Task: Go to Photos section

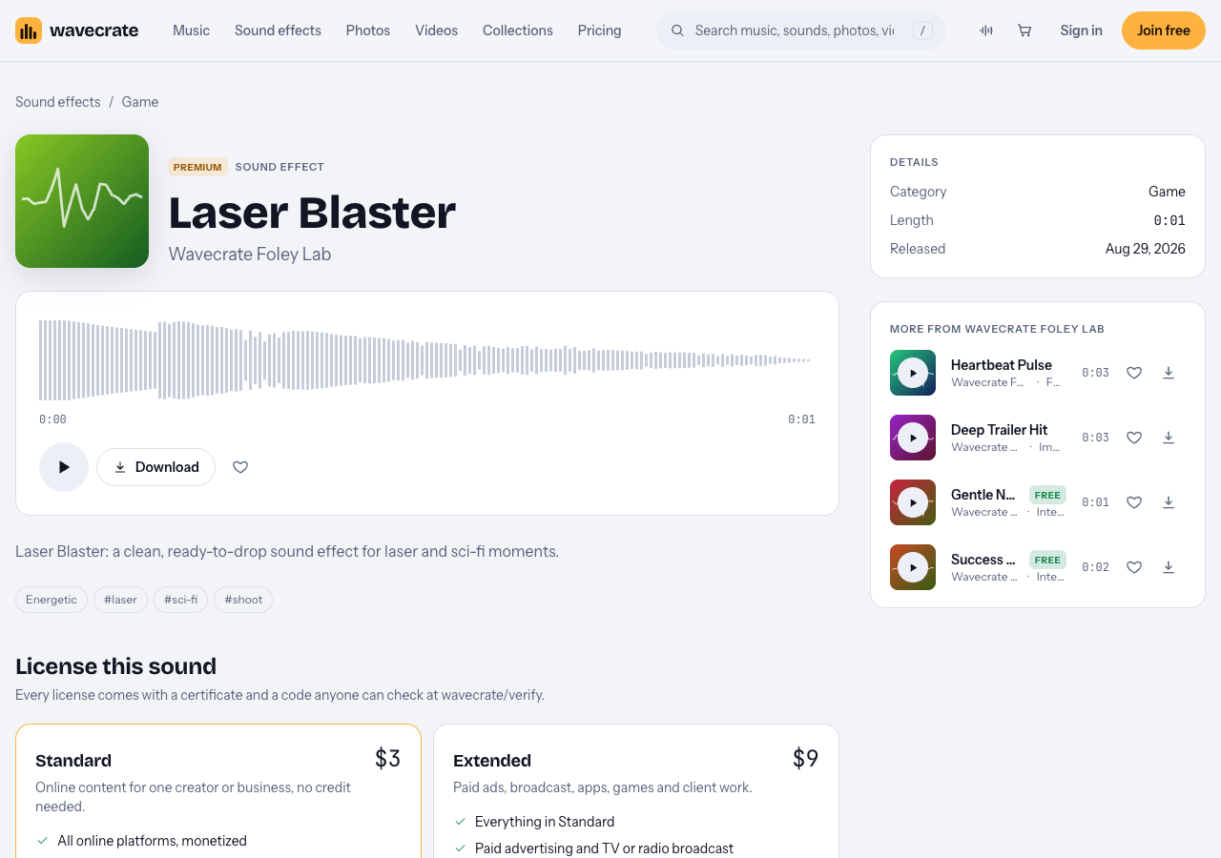Action: click(x=368, y=31)
